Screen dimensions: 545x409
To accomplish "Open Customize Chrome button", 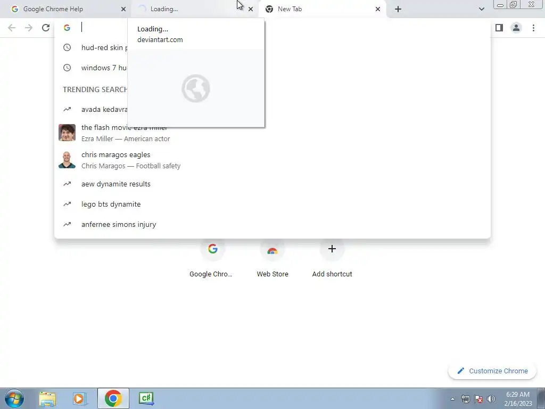I will click(492, 371).
